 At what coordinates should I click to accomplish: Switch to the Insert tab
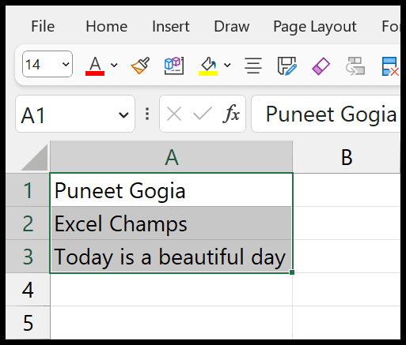(x=171, y=26)
